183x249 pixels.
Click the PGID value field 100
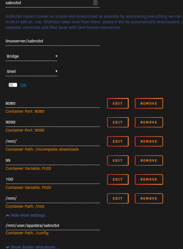click(x=52, y=180)
